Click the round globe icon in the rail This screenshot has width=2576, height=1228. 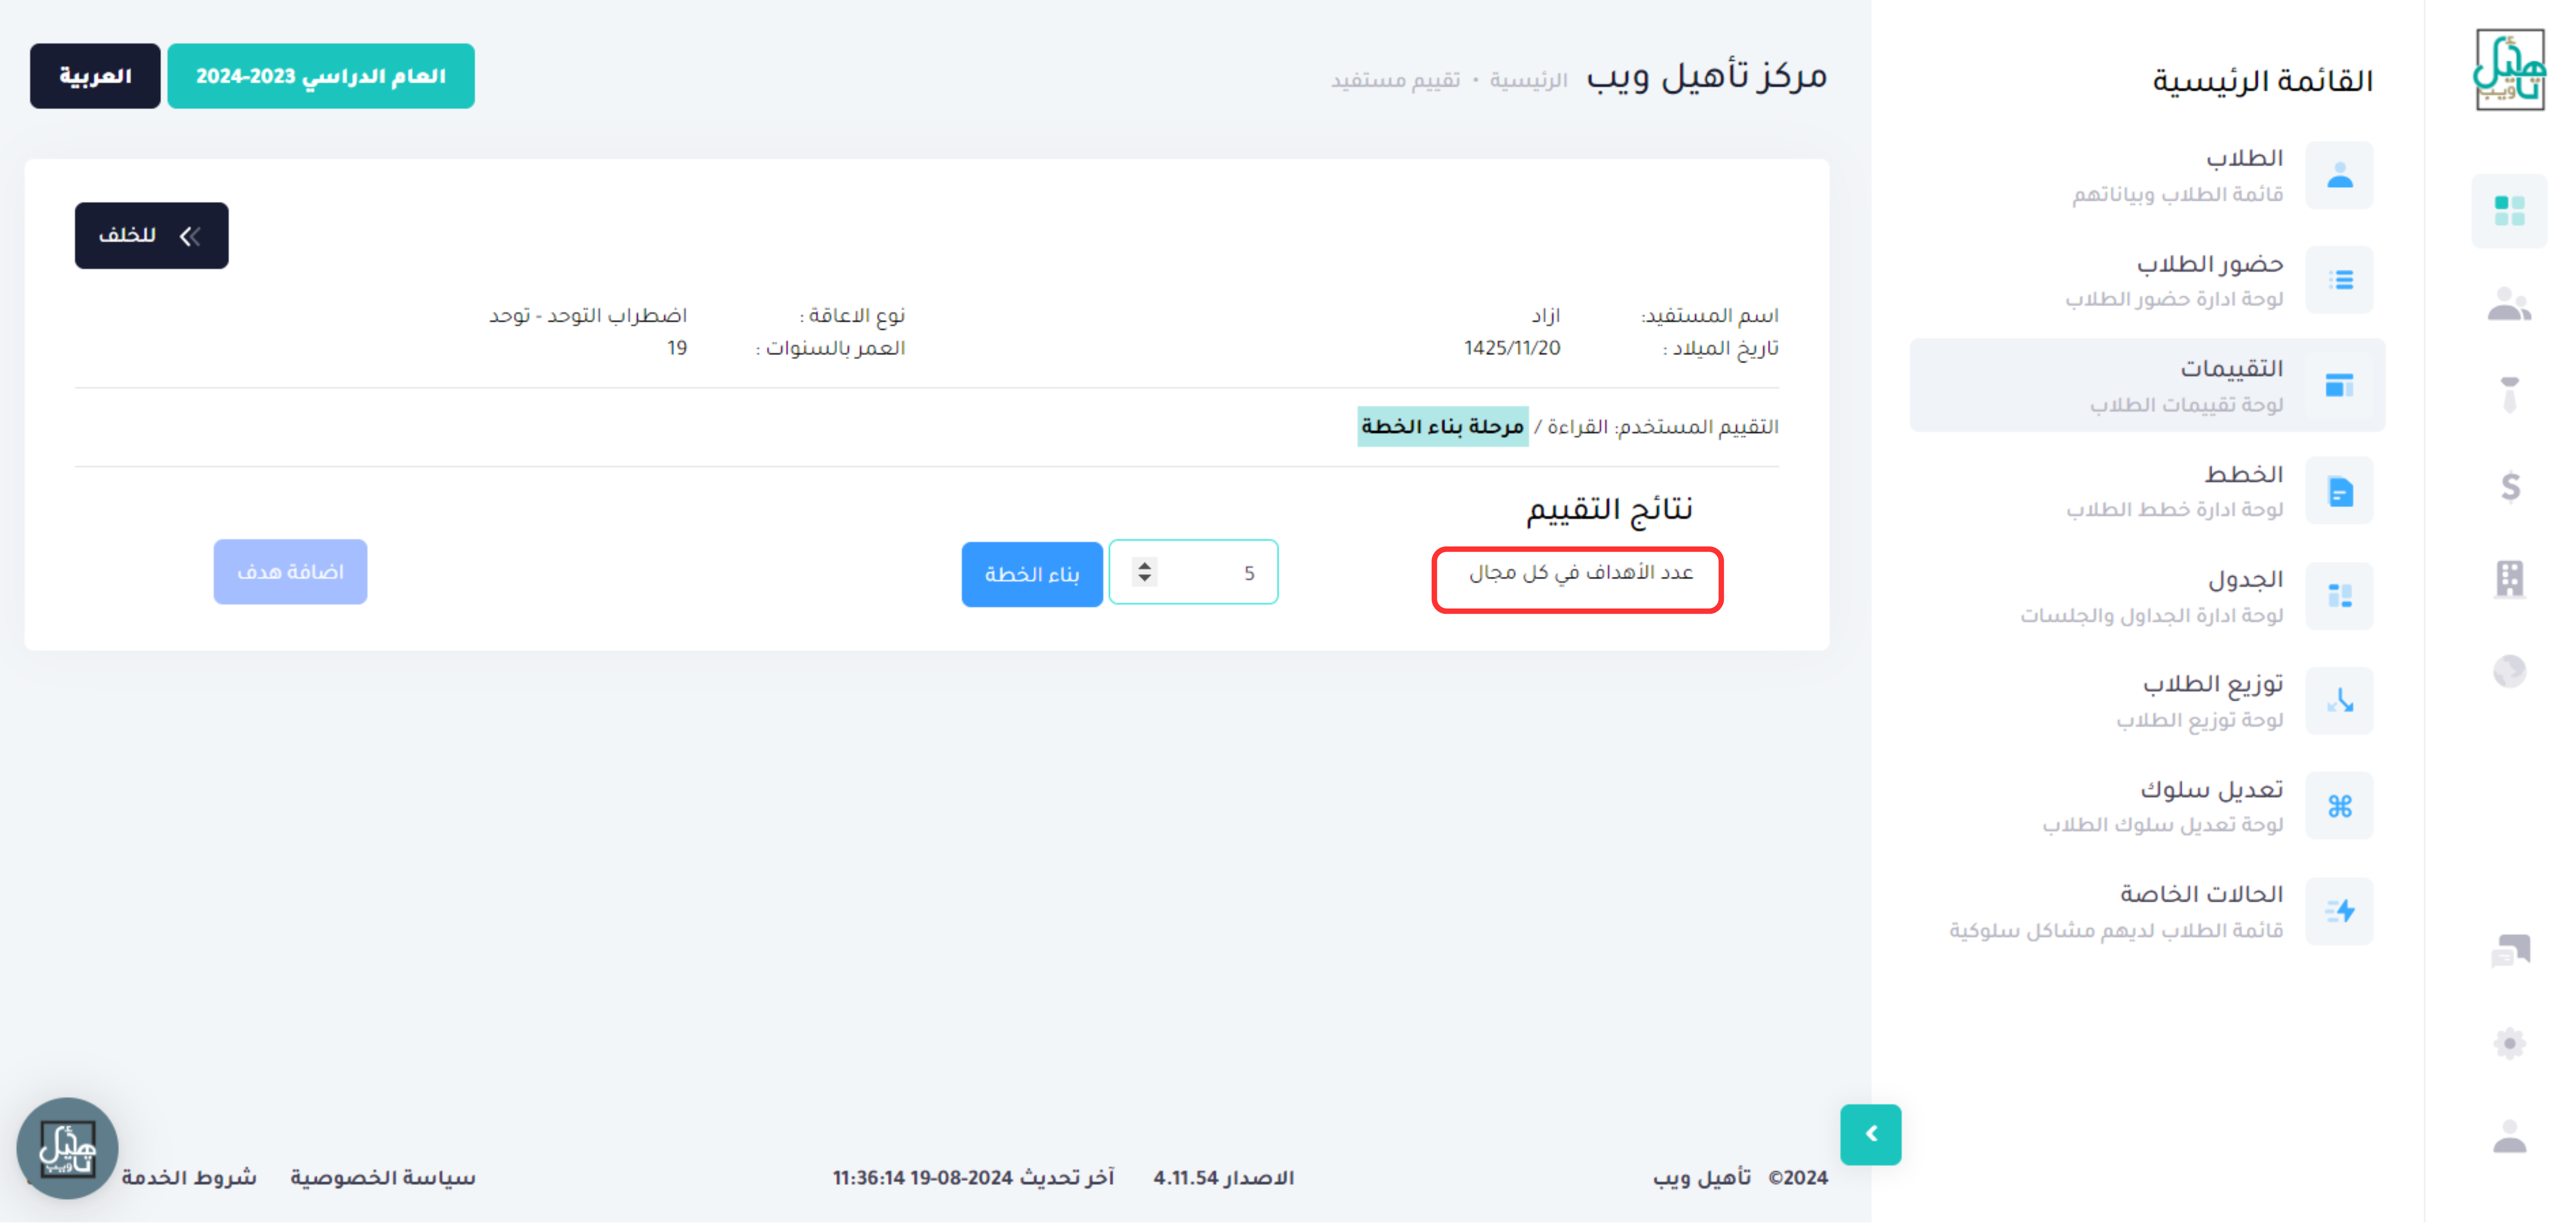pos(2509,672)
